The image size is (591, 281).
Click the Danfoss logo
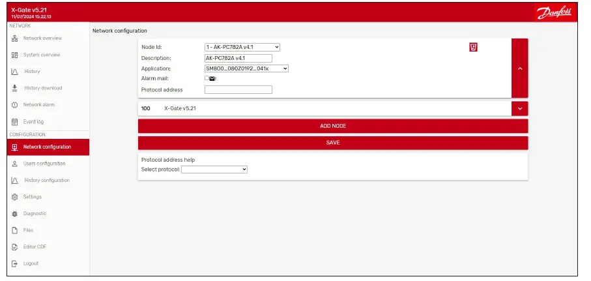point(554,13)
